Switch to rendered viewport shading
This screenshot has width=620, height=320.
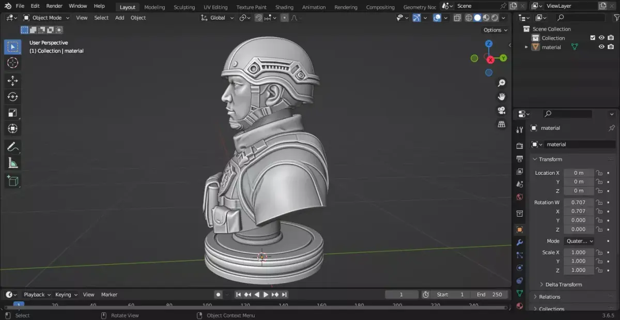pos(495,18)
